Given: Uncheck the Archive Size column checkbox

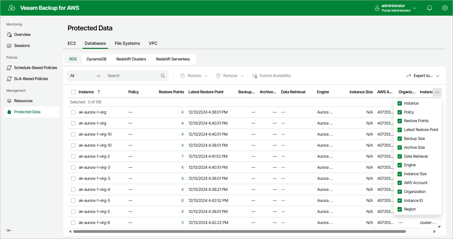Looking at the screenshot, I should (x=400, y=148).
